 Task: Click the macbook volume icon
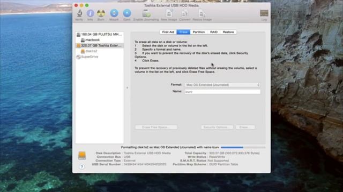coord(83,40)
